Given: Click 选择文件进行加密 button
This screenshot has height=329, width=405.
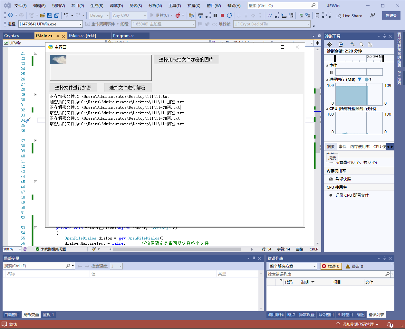Looking at the screenshot, I should point(73,88).
